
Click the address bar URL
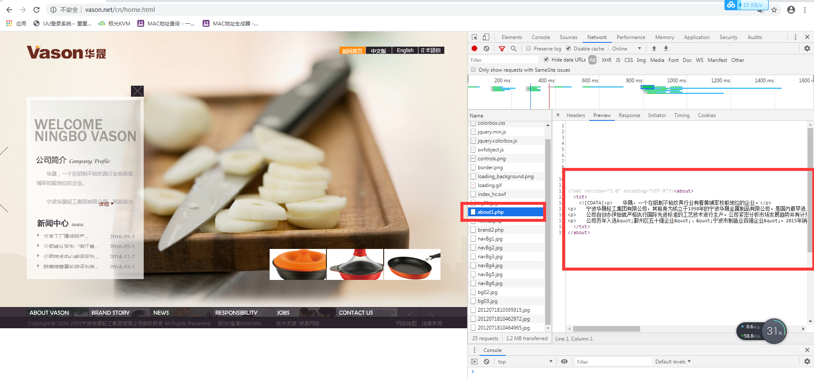coord(120,10)
